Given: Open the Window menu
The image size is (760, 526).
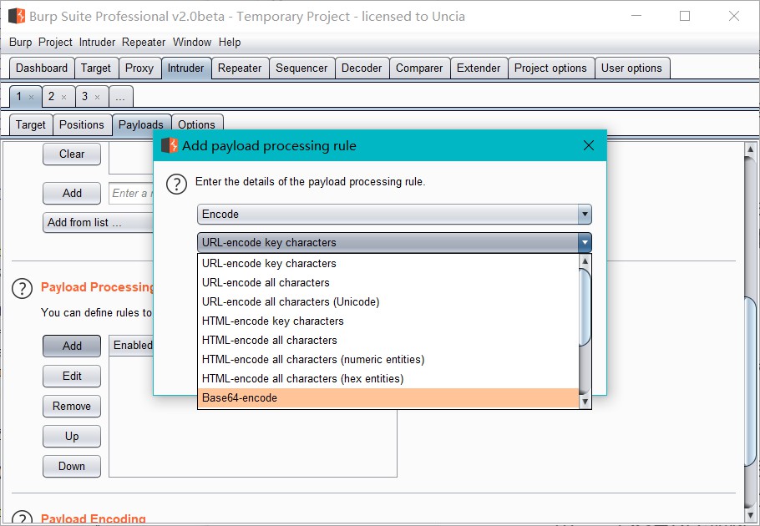Looking at the screenshot, I should pos(192,42).
